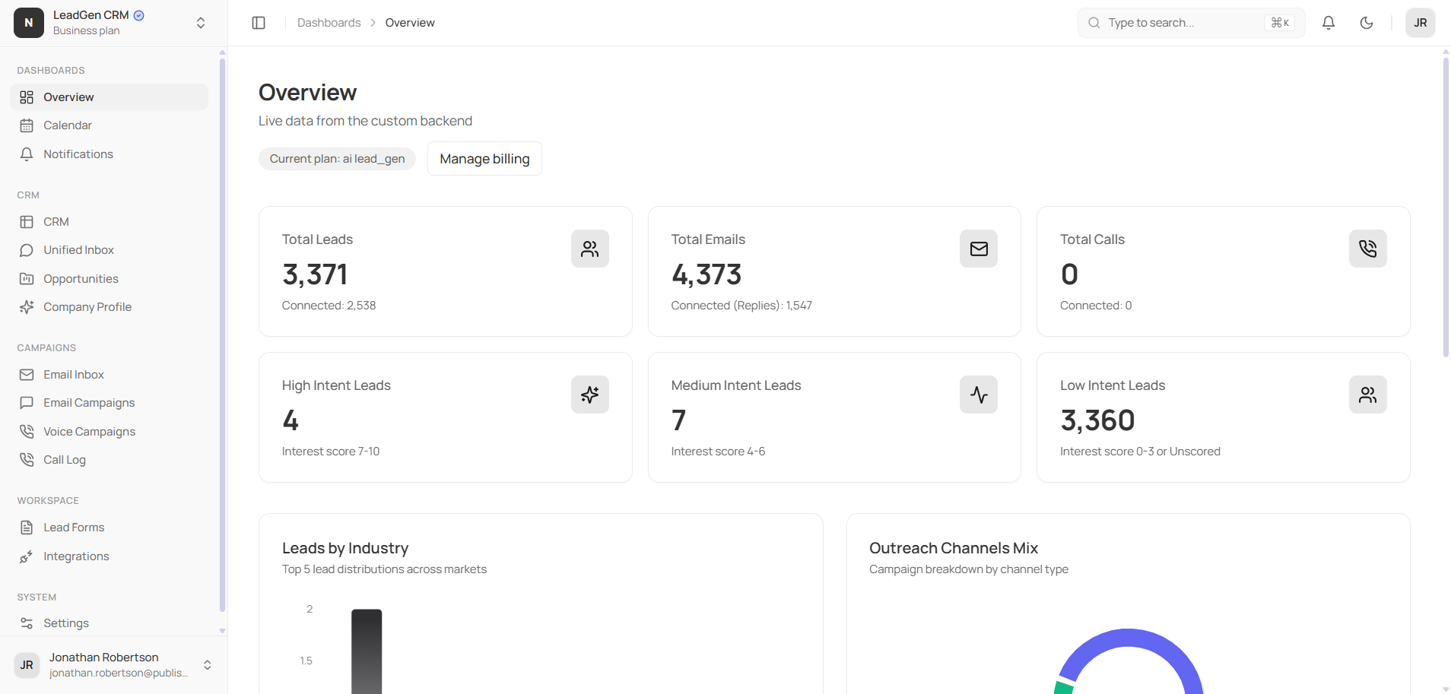Click the Dashboards breadcrumb link
Screen dimensions: 1451x694
pyautogui.click(x=329, y=23)
